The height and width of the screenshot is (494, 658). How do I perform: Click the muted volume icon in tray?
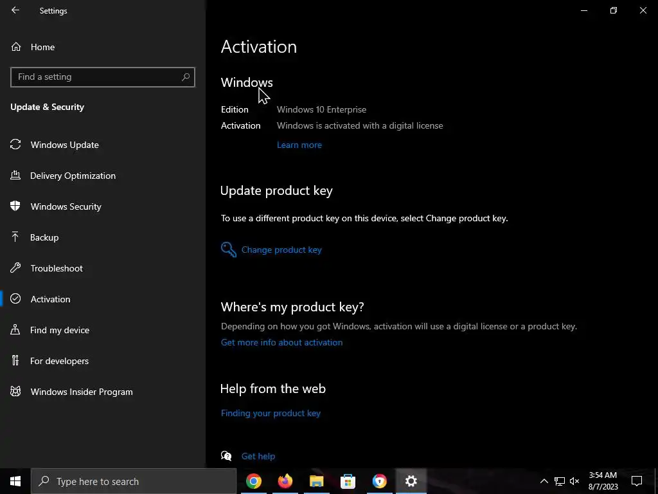[x=574, y=481]
